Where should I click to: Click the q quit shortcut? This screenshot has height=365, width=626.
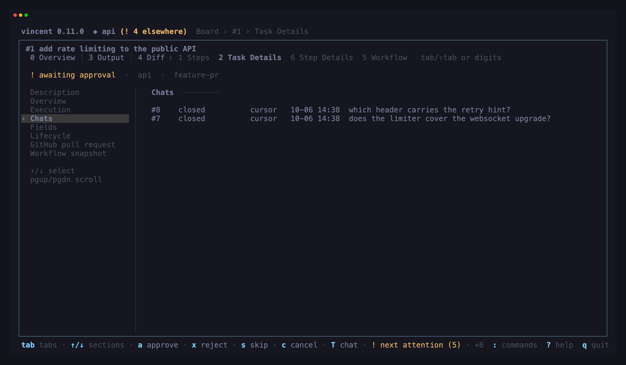[x=595, y=345]
